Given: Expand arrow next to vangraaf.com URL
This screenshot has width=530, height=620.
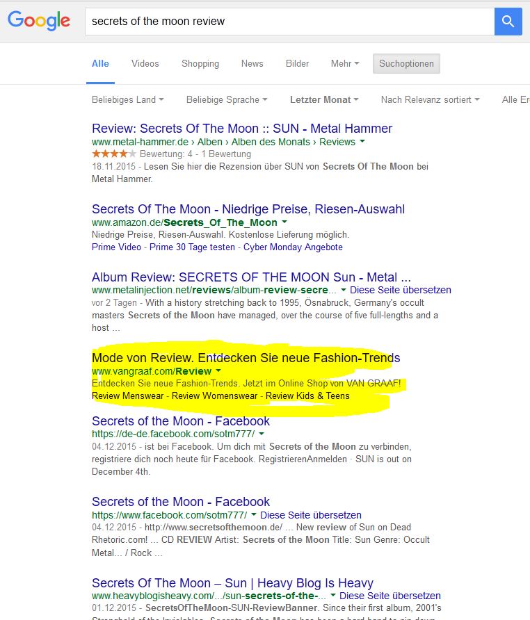Looking at the screenshot, I should pos(218,371).
